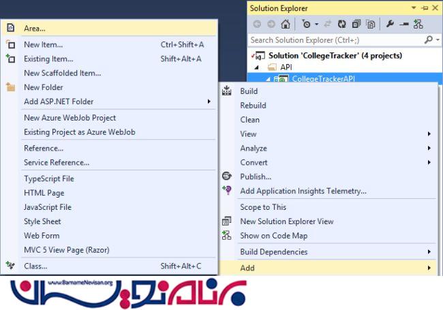Click Publish... in the context menu
The height and width of the screenshot is (310, 443).
pos(256,176)
